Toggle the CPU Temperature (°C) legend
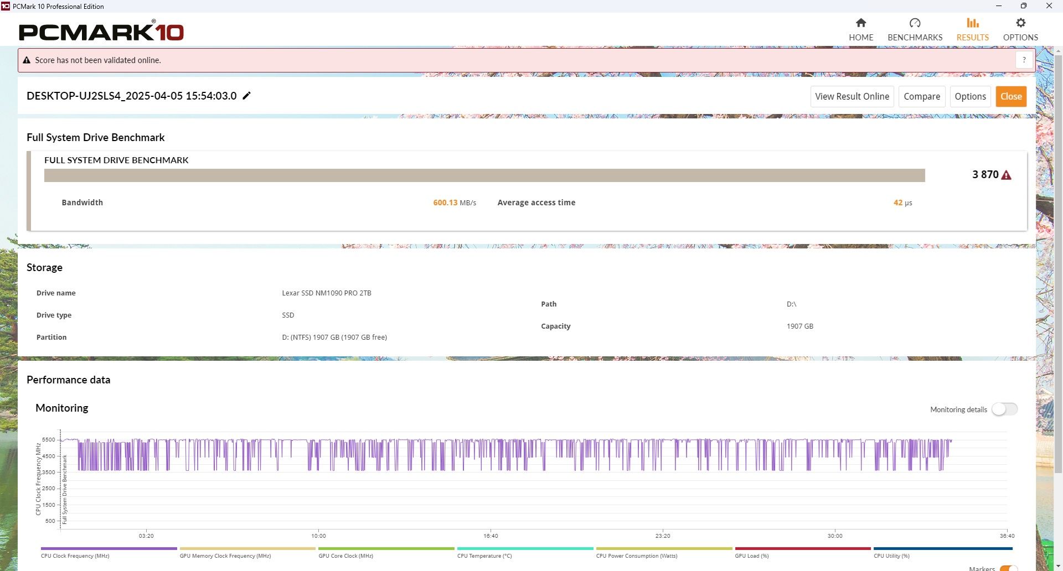Image resolution: width=1063 pixels, height=571 pixels. (525, 552)
